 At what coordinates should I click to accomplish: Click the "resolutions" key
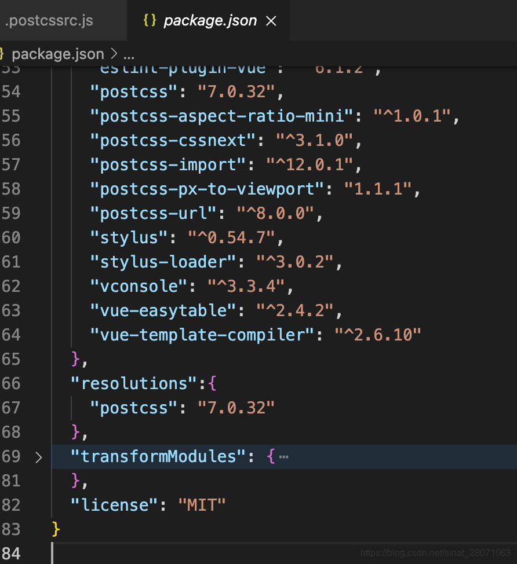[x=133, y=383]
